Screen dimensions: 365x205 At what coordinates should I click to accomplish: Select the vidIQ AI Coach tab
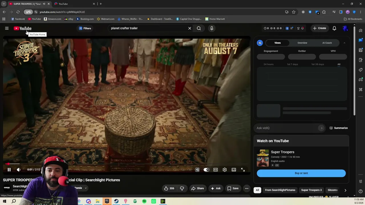pos(327,43)
